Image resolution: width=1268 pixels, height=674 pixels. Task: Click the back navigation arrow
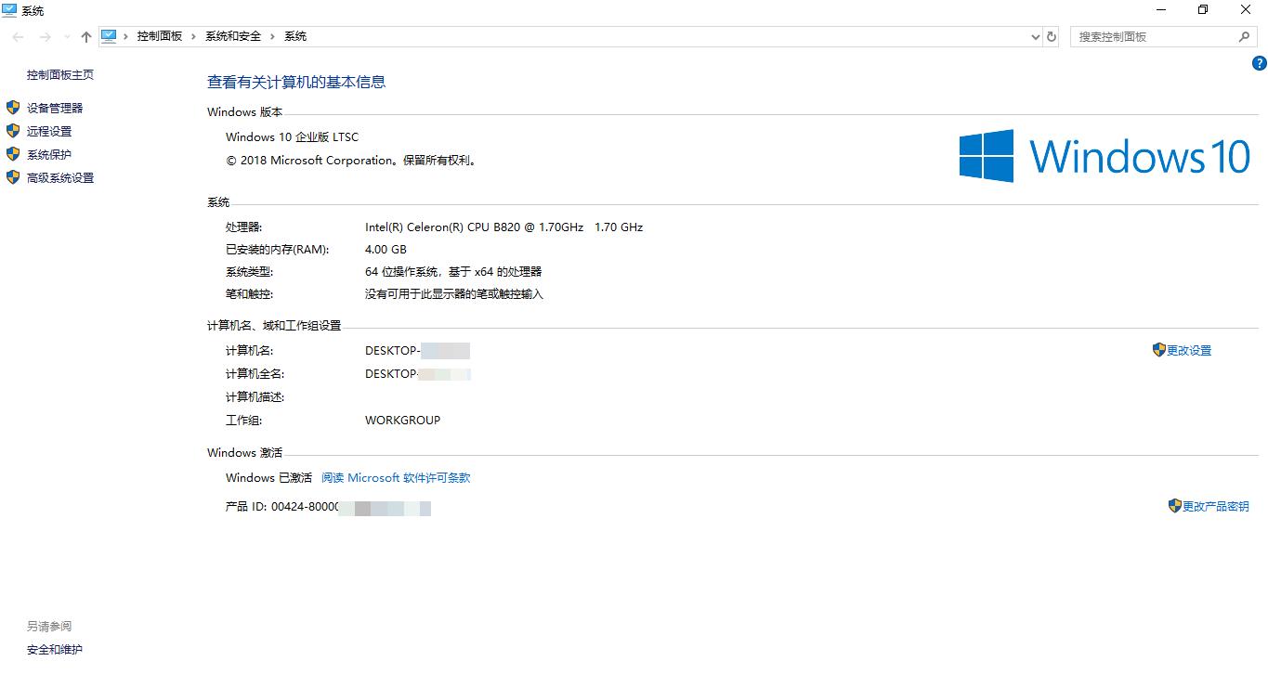point(17,36)
